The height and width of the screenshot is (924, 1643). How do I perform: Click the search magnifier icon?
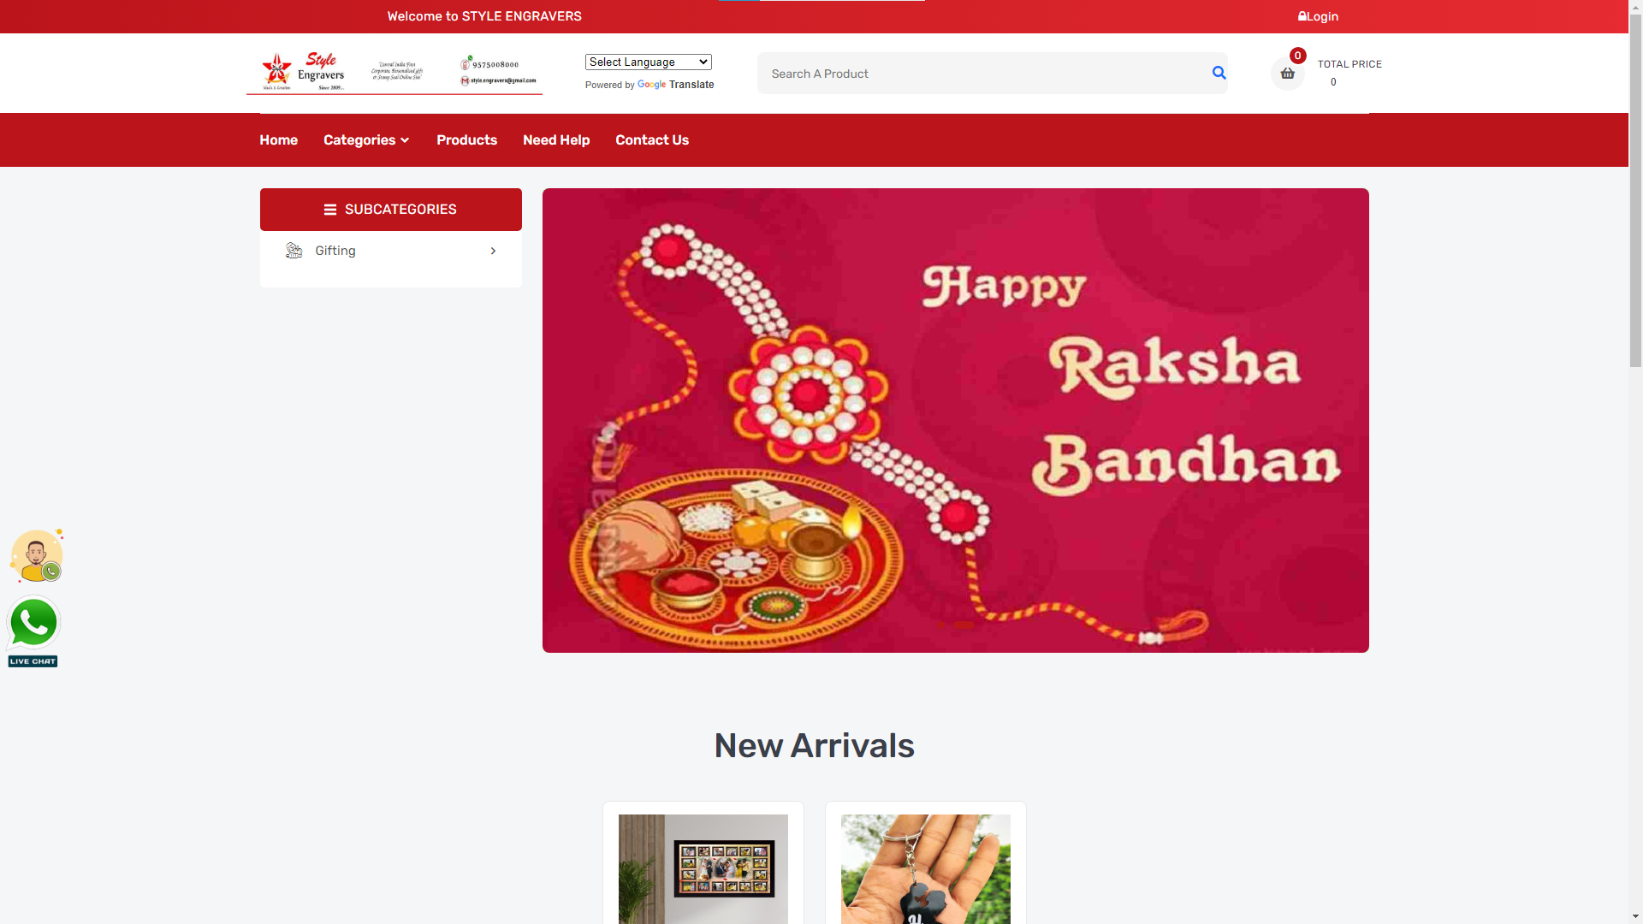(x=1219, y=73)
